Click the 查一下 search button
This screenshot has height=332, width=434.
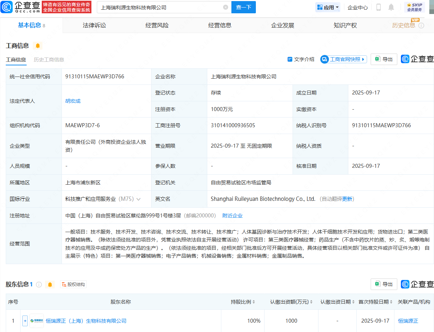244,7
